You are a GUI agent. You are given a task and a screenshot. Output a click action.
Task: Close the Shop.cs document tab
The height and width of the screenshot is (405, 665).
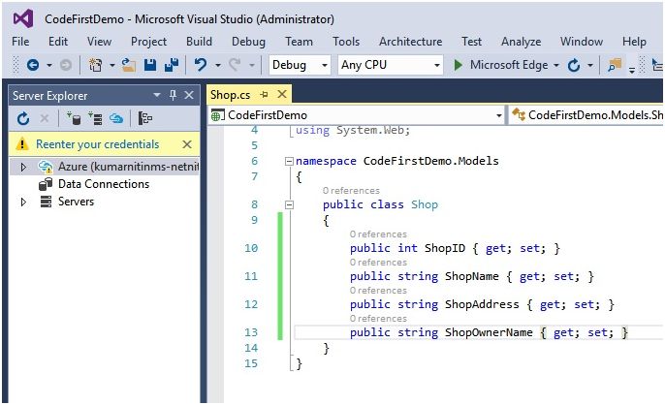tap(282, 94)
